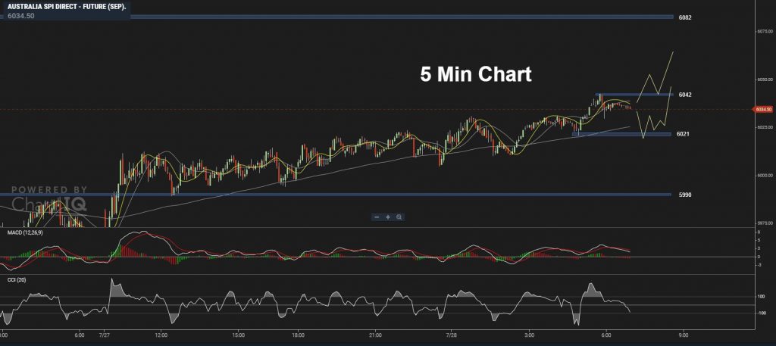Zoom out the chart with the minus icon
This screenshot has height=346, width=776.
[x=377, y=217]
